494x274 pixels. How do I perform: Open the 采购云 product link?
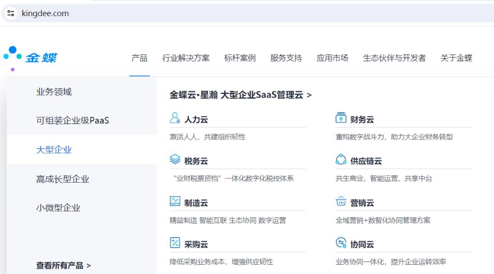click(196, 244)
